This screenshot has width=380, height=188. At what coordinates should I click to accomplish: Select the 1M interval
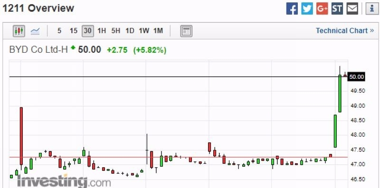(158, 31)
